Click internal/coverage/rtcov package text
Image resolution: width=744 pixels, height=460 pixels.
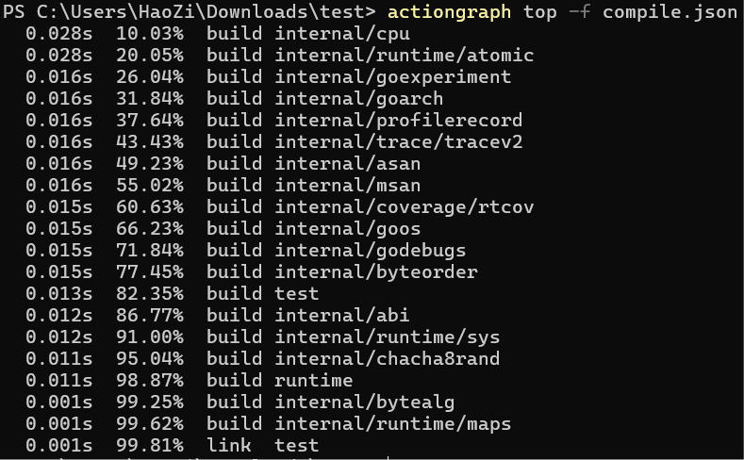405,207
